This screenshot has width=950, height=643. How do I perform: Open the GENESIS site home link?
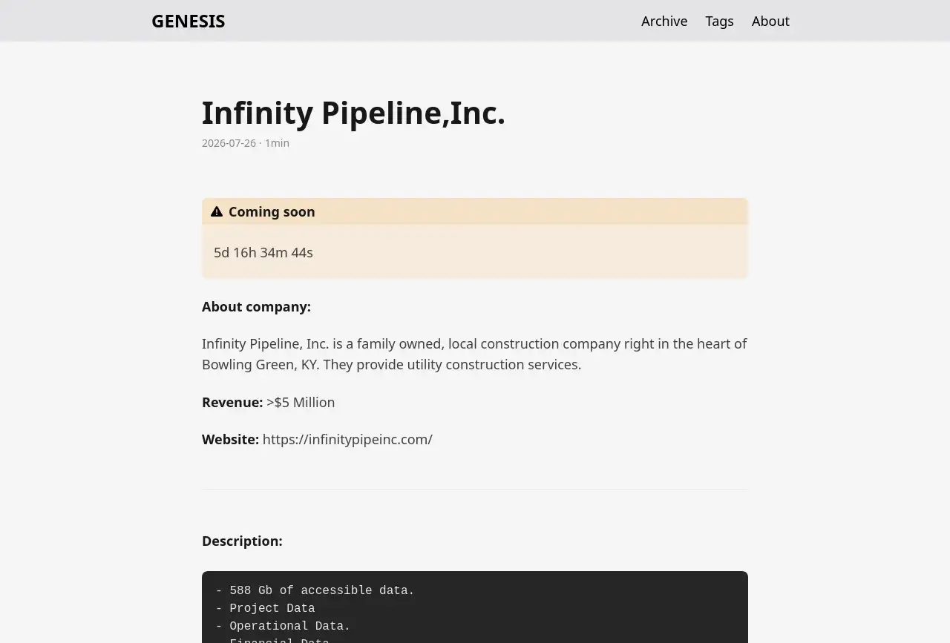pyautogui.click(x=189, y=22)
